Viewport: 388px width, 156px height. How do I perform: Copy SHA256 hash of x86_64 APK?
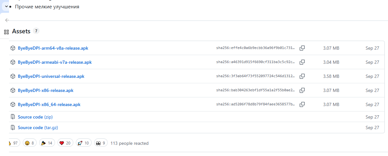pos(302,104)
